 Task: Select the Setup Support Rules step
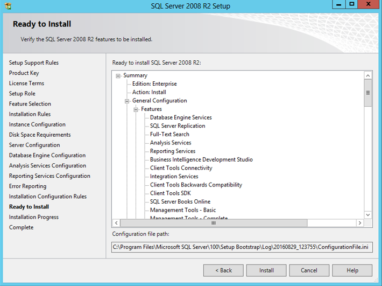tap(34, 62)
